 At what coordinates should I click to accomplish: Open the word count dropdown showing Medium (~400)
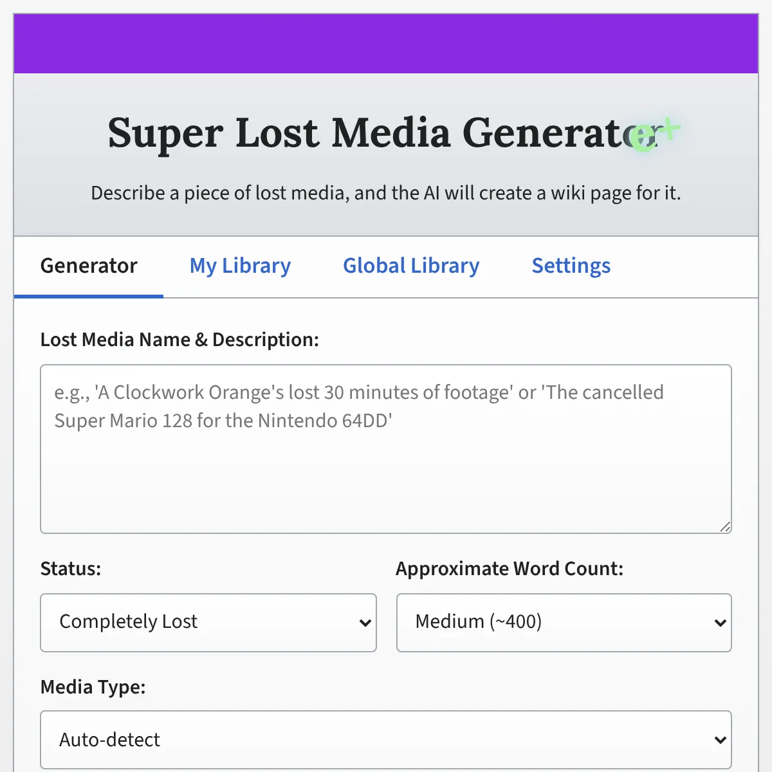tap(564, 622)
